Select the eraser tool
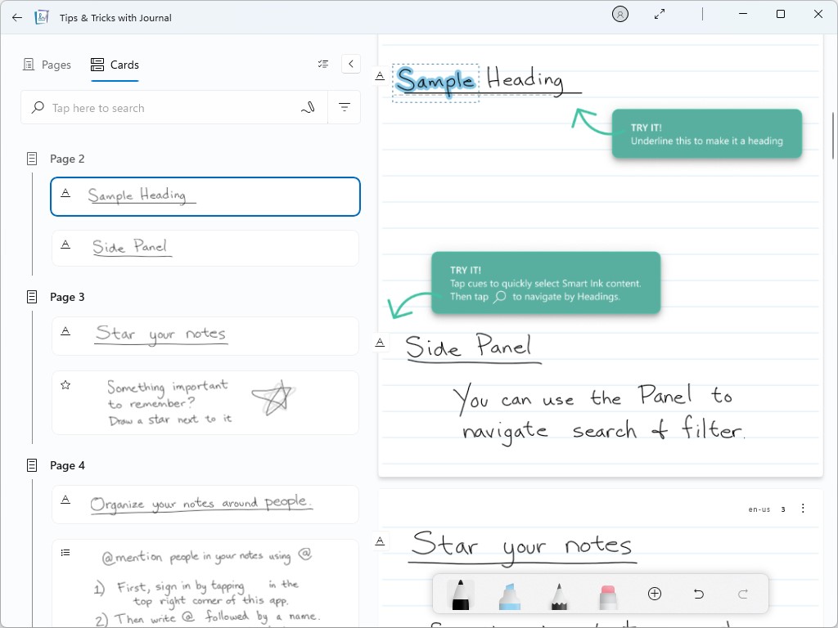This screenshot has width=838, height=628. pyautogui.click(x=608, y=596)
